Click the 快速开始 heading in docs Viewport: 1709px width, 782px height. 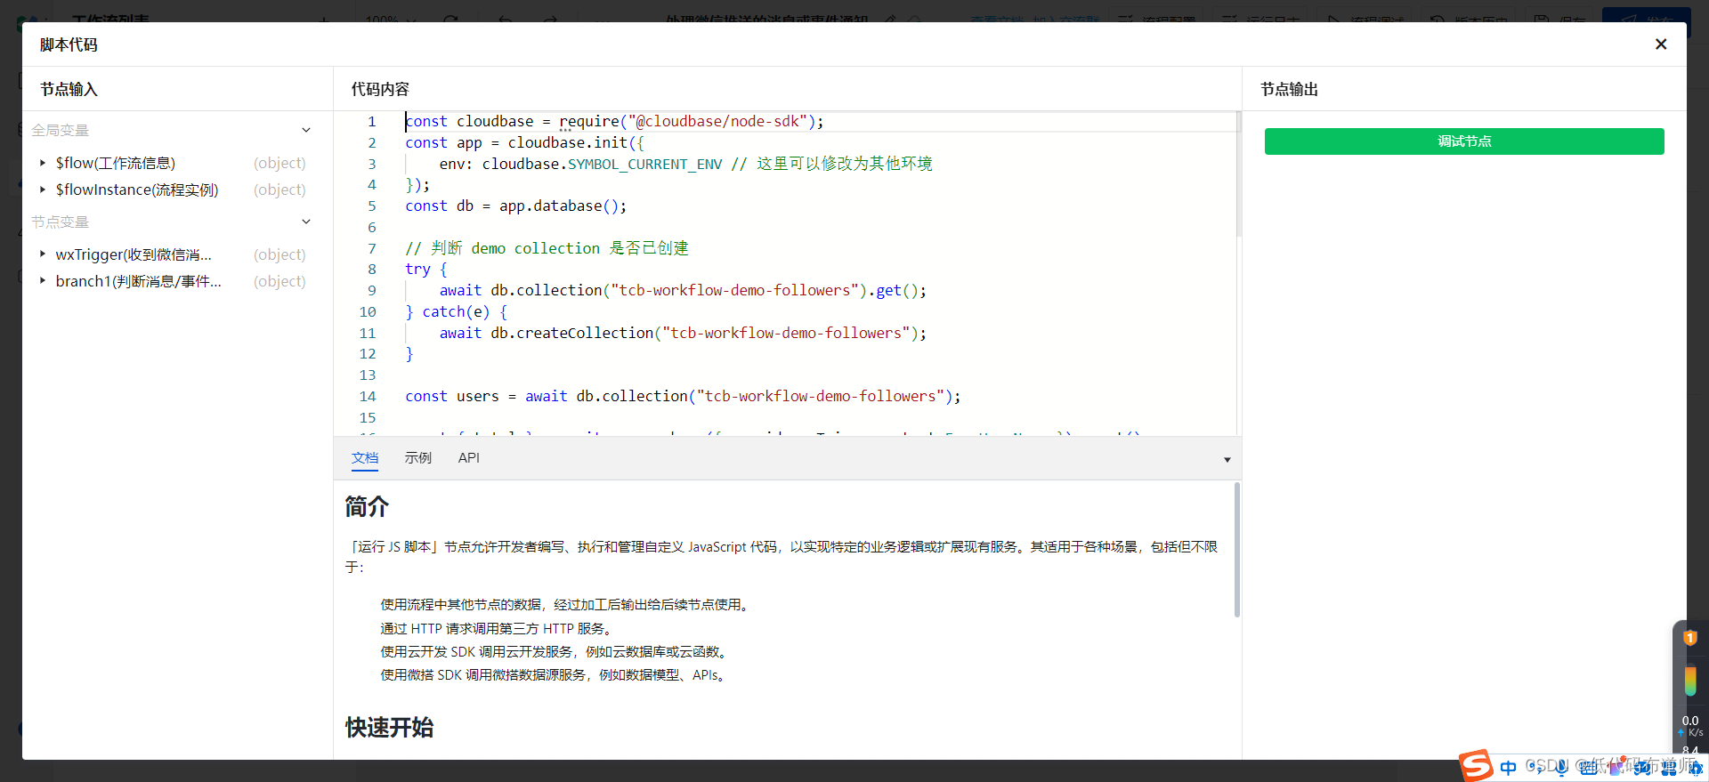389,727
